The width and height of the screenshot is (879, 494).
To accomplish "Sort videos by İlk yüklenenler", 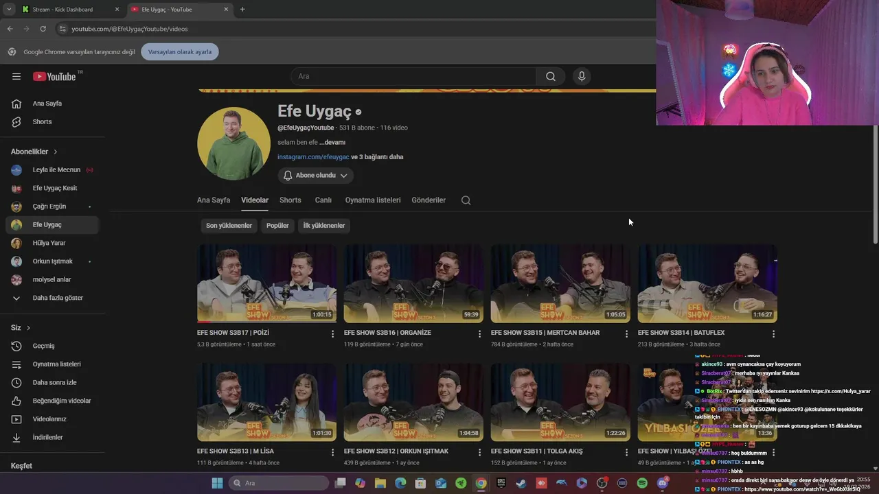I will (324, 225).
